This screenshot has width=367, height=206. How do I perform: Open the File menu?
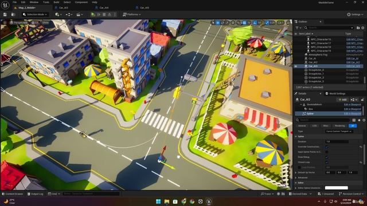[14, 2]
